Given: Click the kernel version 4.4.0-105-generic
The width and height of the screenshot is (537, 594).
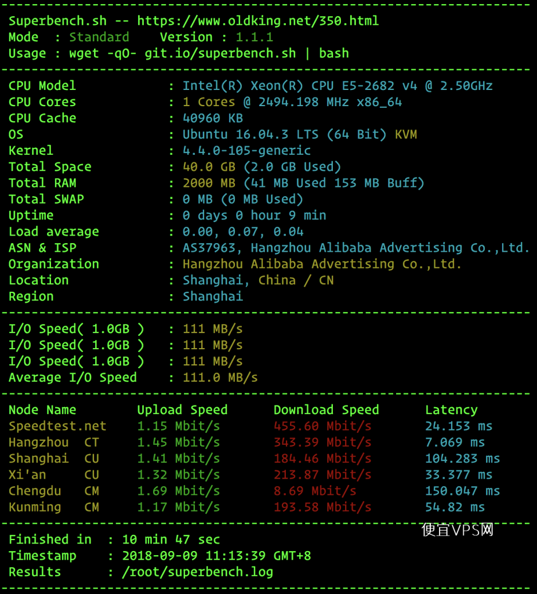Looking at the screenshot, I should pyautogui.click(x=246, y=151).
